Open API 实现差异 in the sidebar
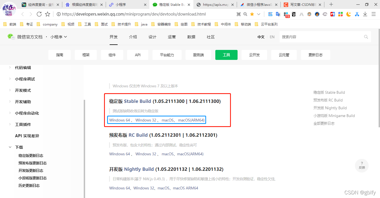This screenshot has width=380, height=198. pyautogui.click(x=27, y=136)
